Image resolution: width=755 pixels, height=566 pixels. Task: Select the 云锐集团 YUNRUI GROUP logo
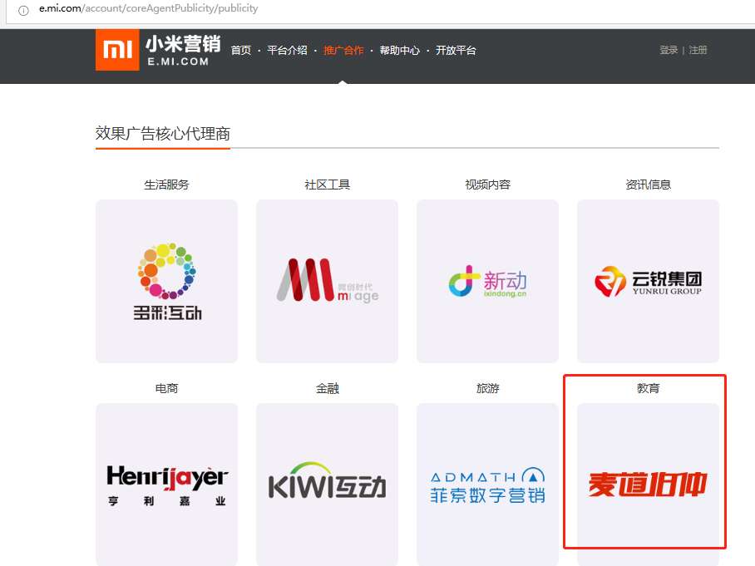point(648,280)
